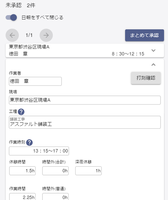This screenshot has width=168, height=200.
Task: Go to previous page with left arrow
Action: [12, 35]
